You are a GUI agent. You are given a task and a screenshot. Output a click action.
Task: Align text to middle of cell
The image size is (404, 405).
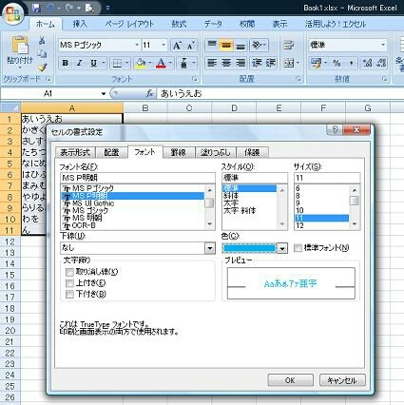[226, 45]
